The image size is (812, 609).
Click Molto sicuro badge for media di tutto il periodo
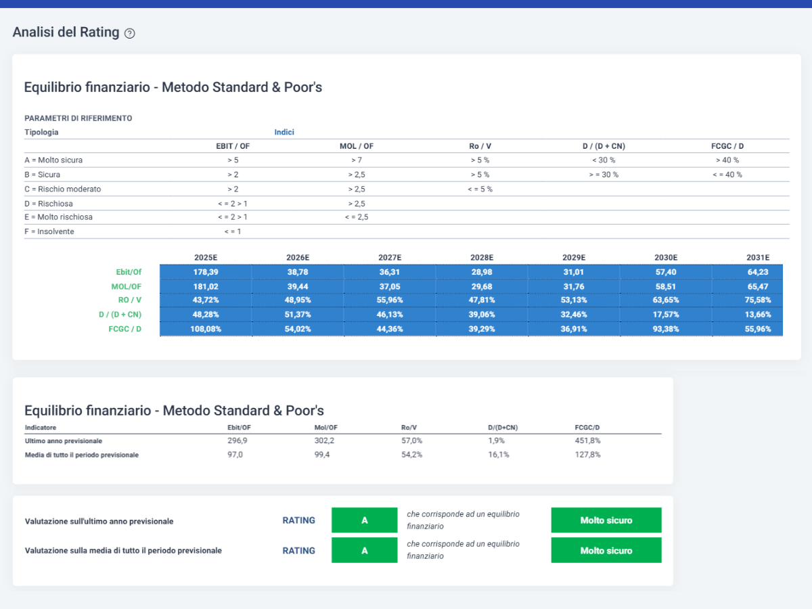pos(606,550)
